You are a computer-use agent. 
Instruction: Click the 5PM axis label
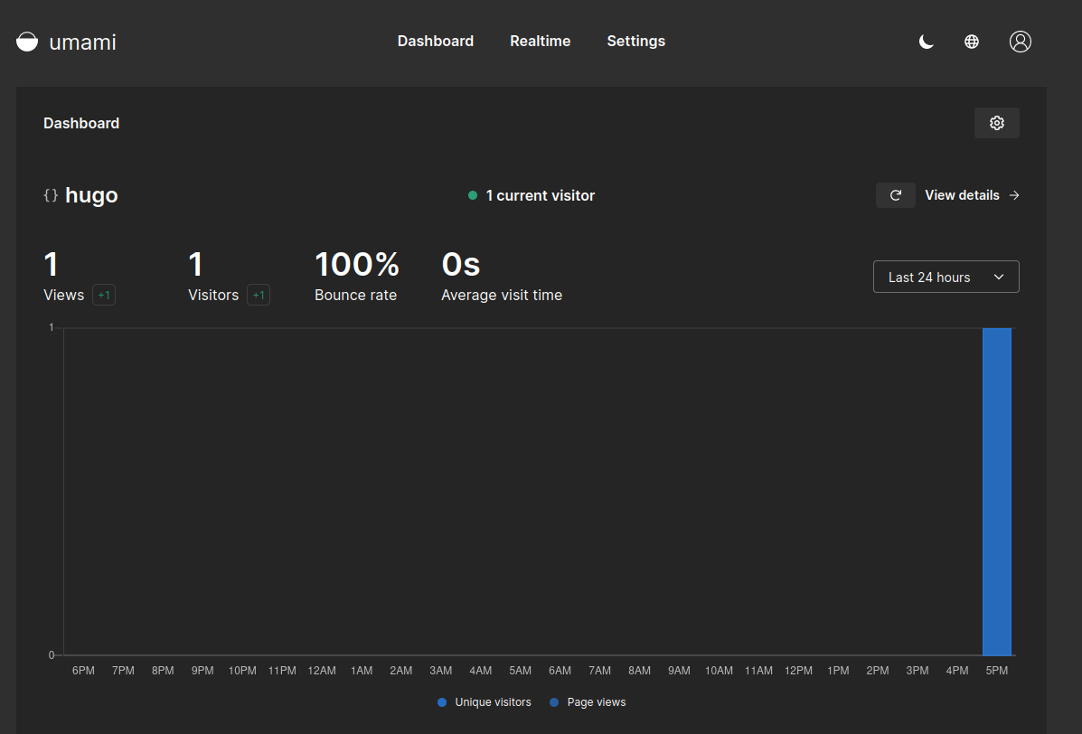(x=996, y=671)
